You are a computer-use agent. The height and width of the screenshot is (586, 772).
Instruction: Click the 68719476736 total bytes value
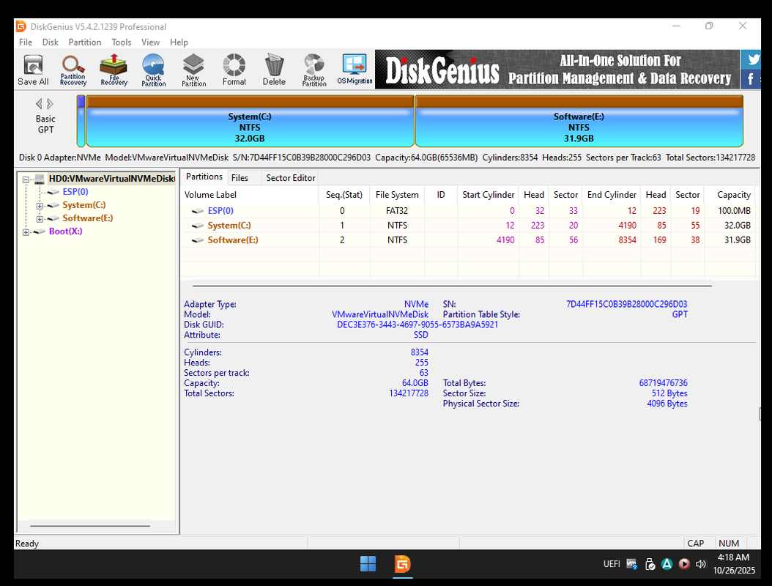(663, 382)
